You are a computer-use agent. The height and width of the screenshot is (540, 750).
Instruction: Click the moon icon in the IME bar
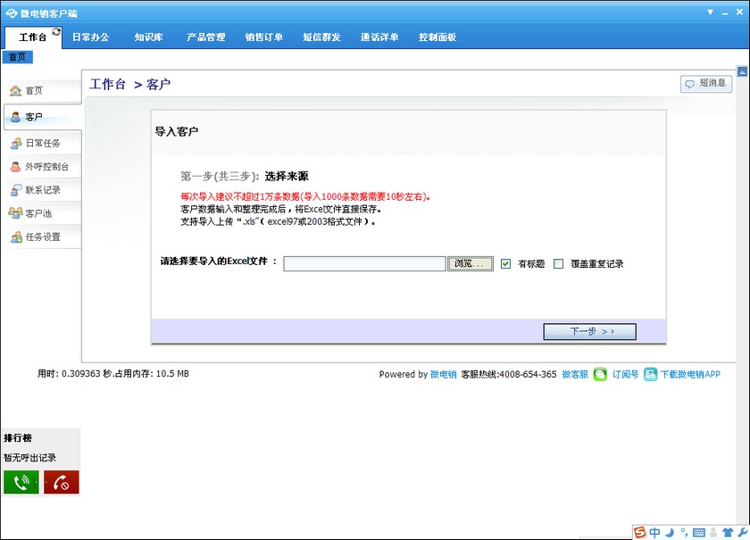[670, 532]
